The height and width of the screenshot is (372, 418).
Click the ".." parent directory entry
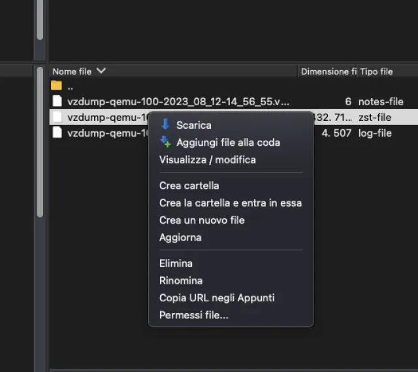(70, 87)
